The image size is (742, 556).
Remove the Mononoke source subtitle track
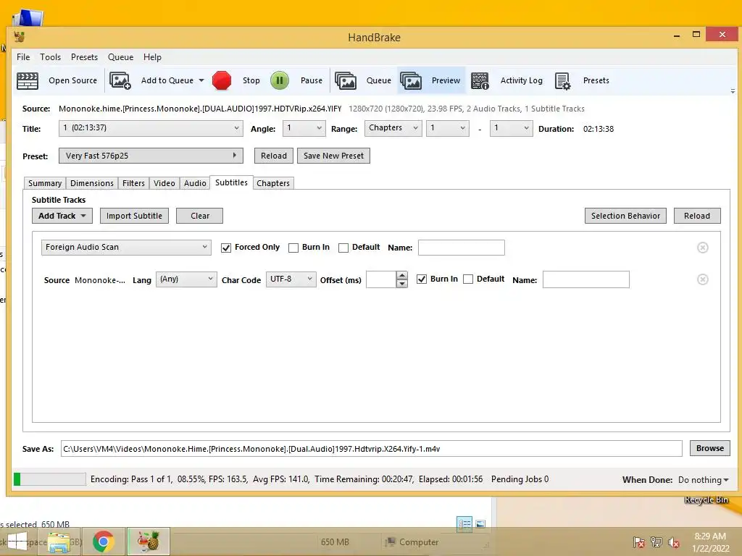click(703, 279)
